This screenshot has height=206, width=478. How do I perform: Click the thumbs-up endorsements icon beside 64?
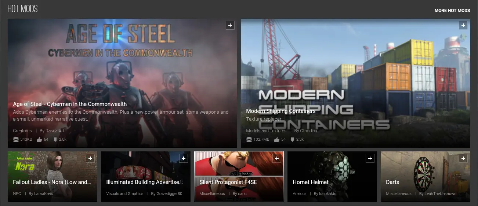click(39, 140)
